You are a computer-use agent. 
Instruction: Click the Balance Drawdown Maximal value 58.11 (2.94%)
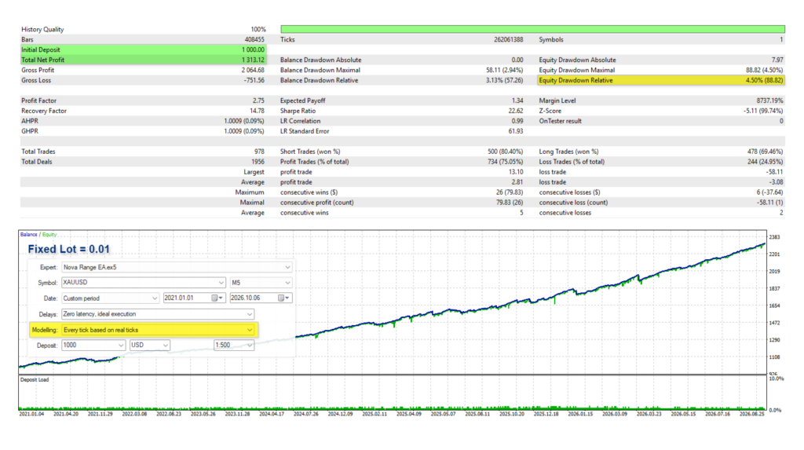[x=505, y=71]
